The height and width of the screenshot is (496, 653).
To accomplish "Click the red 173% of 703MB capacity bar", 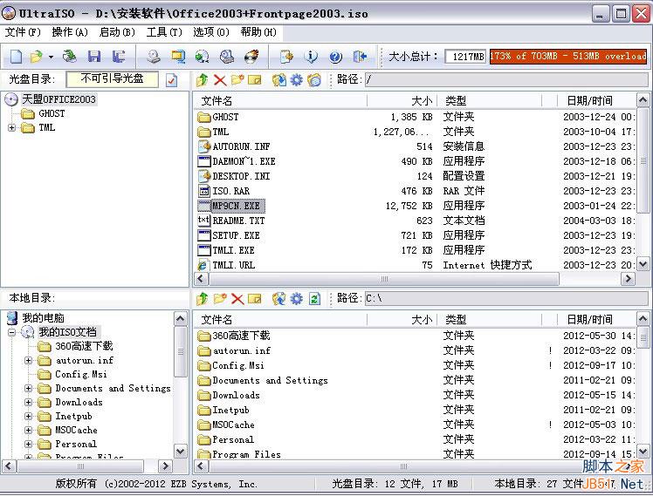I will pos(568,56).
